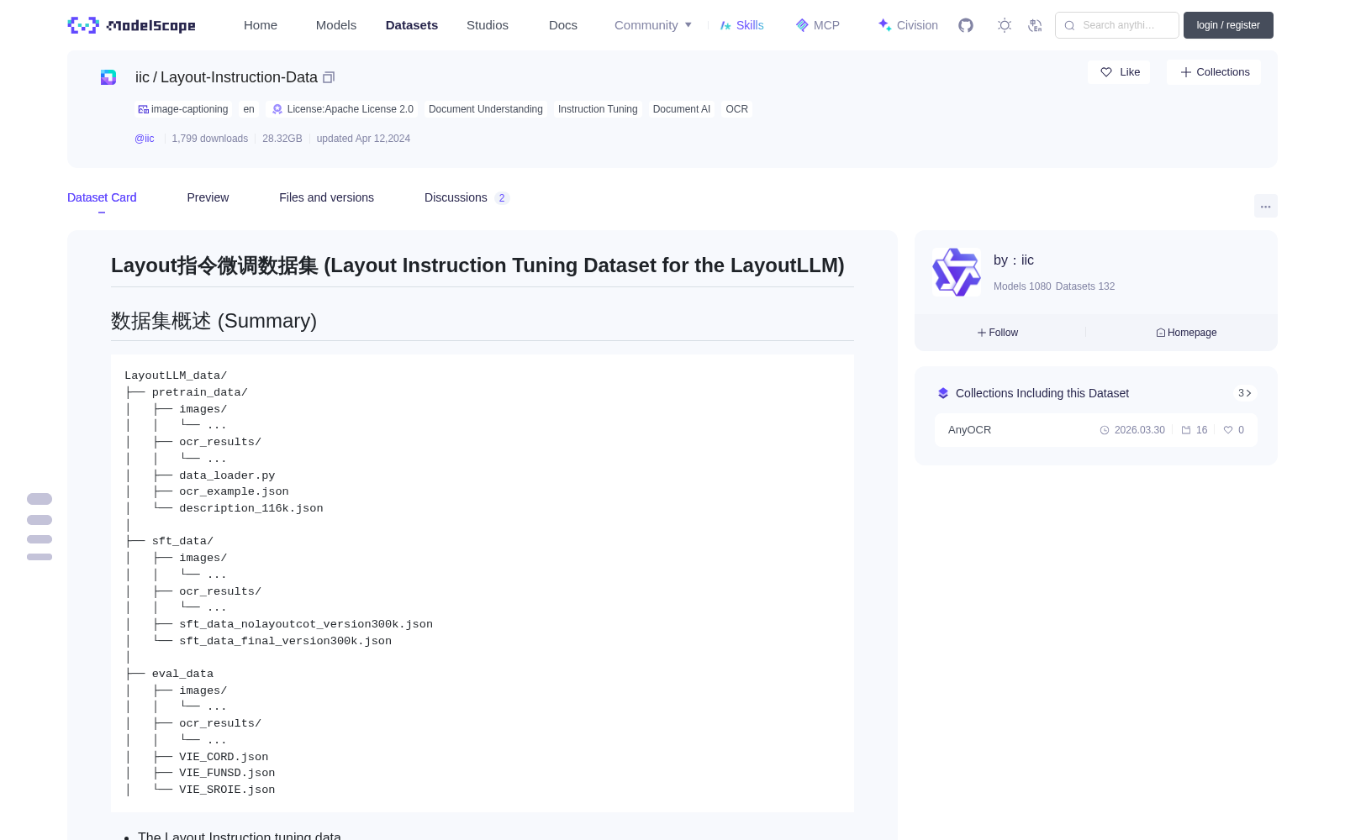
Task: Click the image-captioning tag icon
Action: coord(144,109)
